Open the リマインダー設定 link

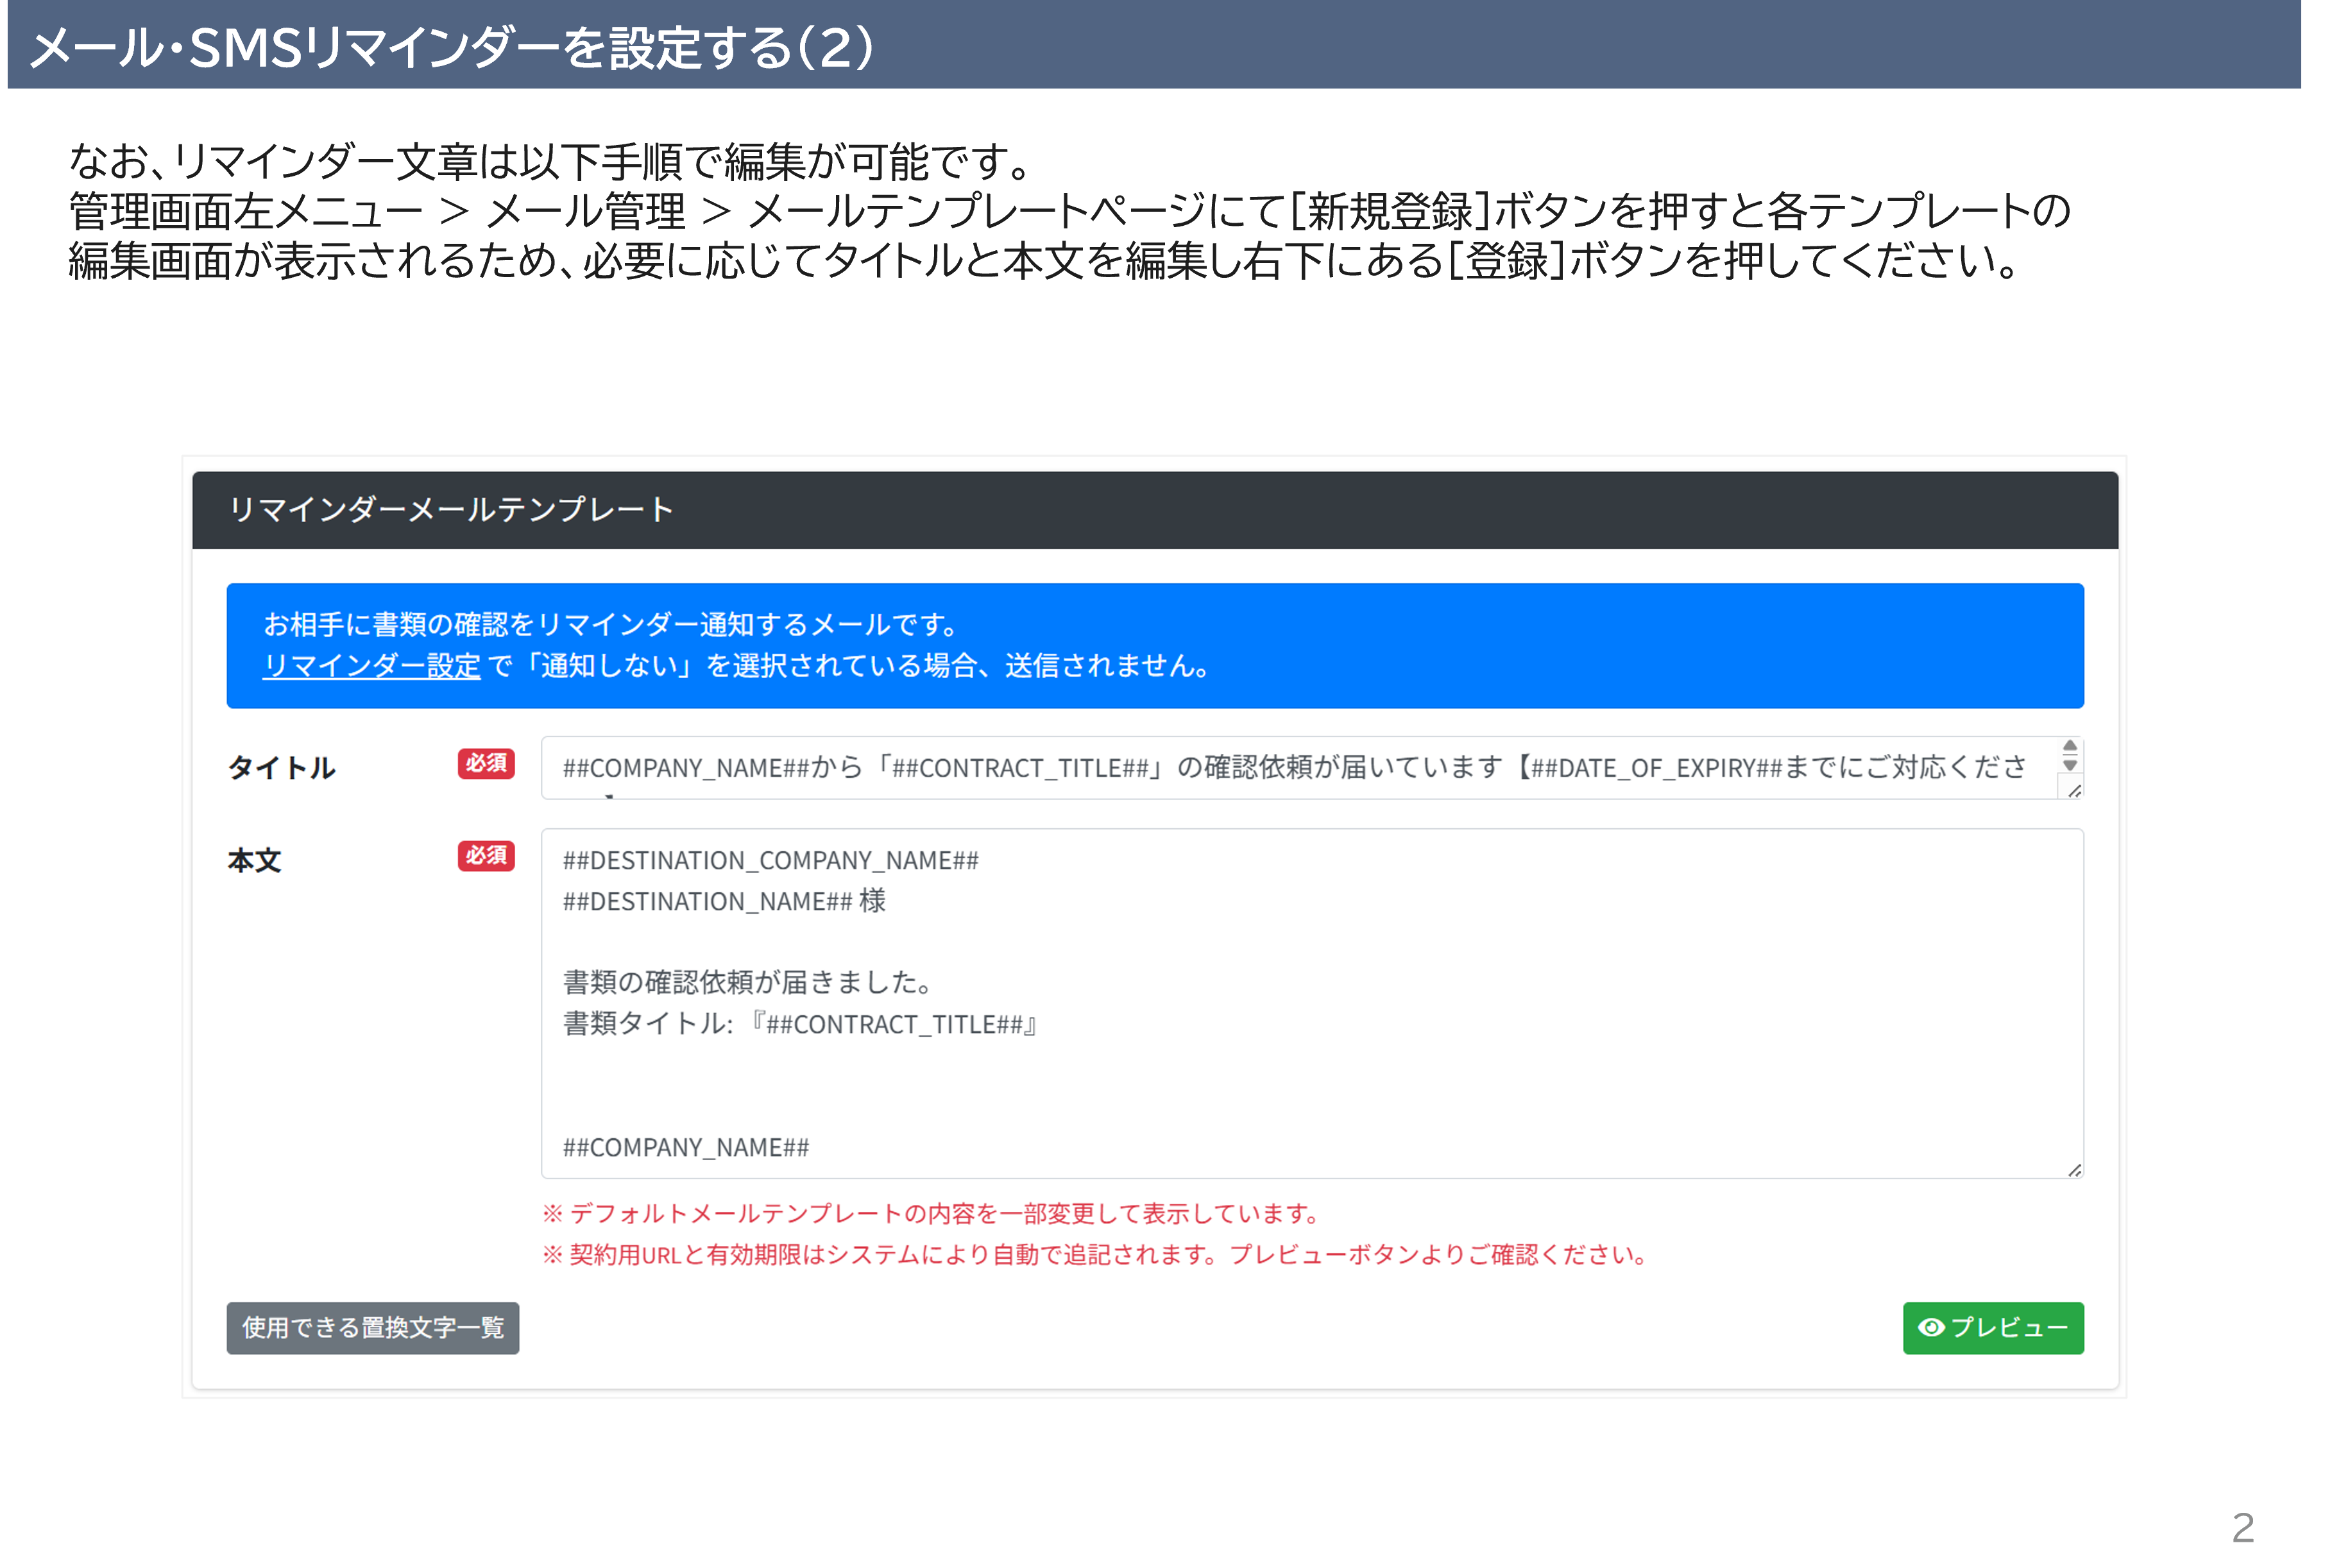[x=371, y=665]
